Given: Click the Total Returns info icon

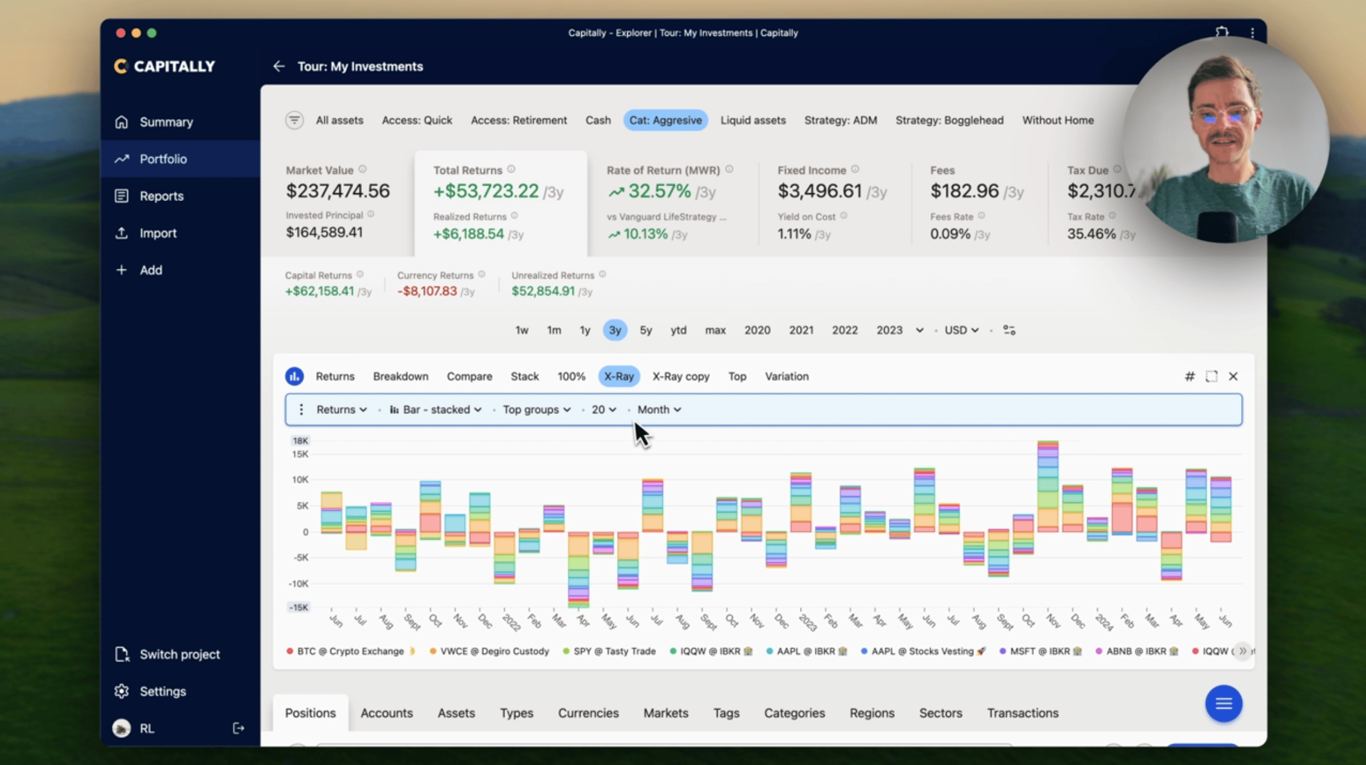Looking at the screenshot, I should pos(511,169).
